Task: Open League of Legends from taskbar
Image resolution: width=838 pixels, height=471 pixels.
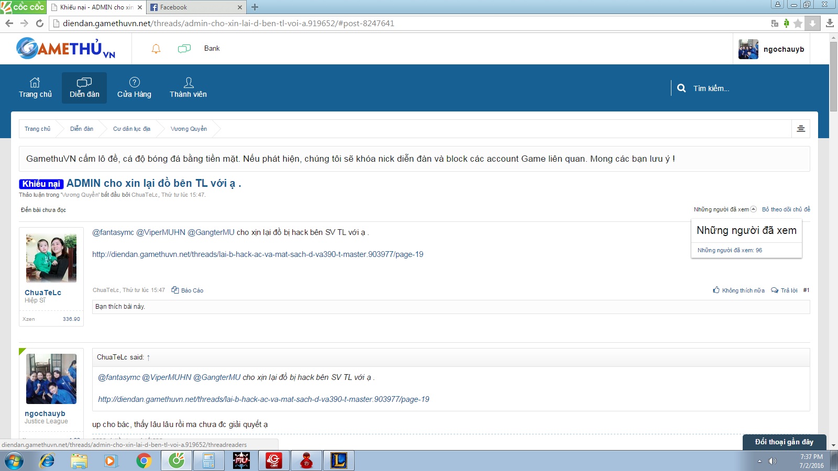Action: pyautogui.click(x=339, y=461)
